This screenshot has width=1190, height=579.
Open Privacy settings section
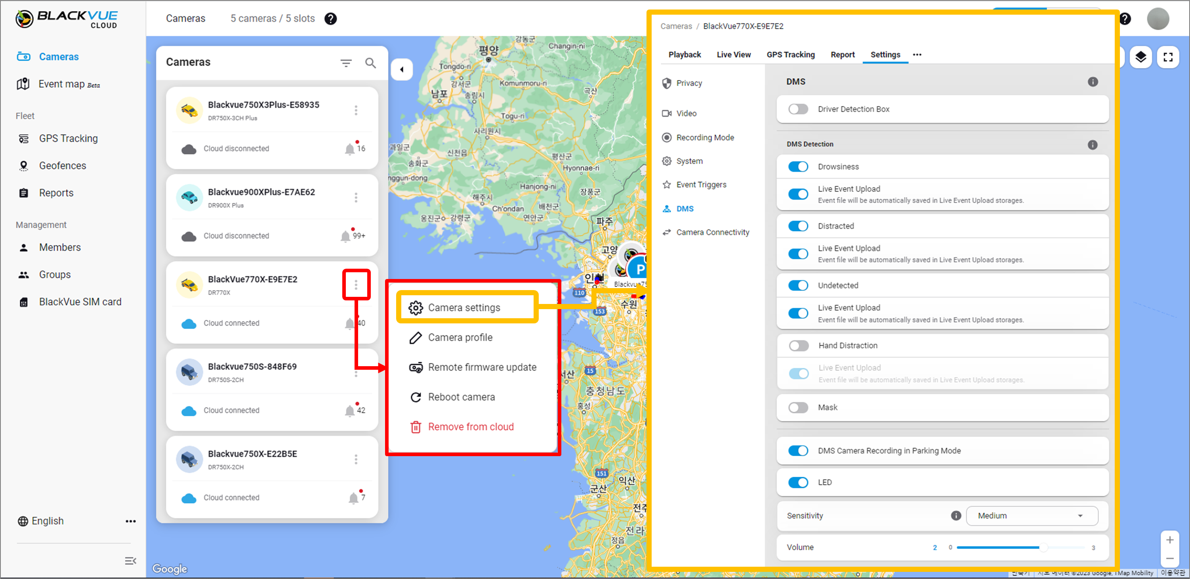click(682, 83)
